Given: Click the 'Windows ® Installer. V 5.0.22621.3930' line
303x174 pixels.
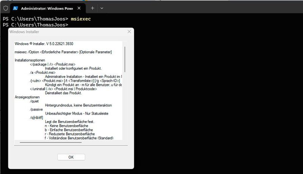Looking at the screenshot, I should pos(44,44).
